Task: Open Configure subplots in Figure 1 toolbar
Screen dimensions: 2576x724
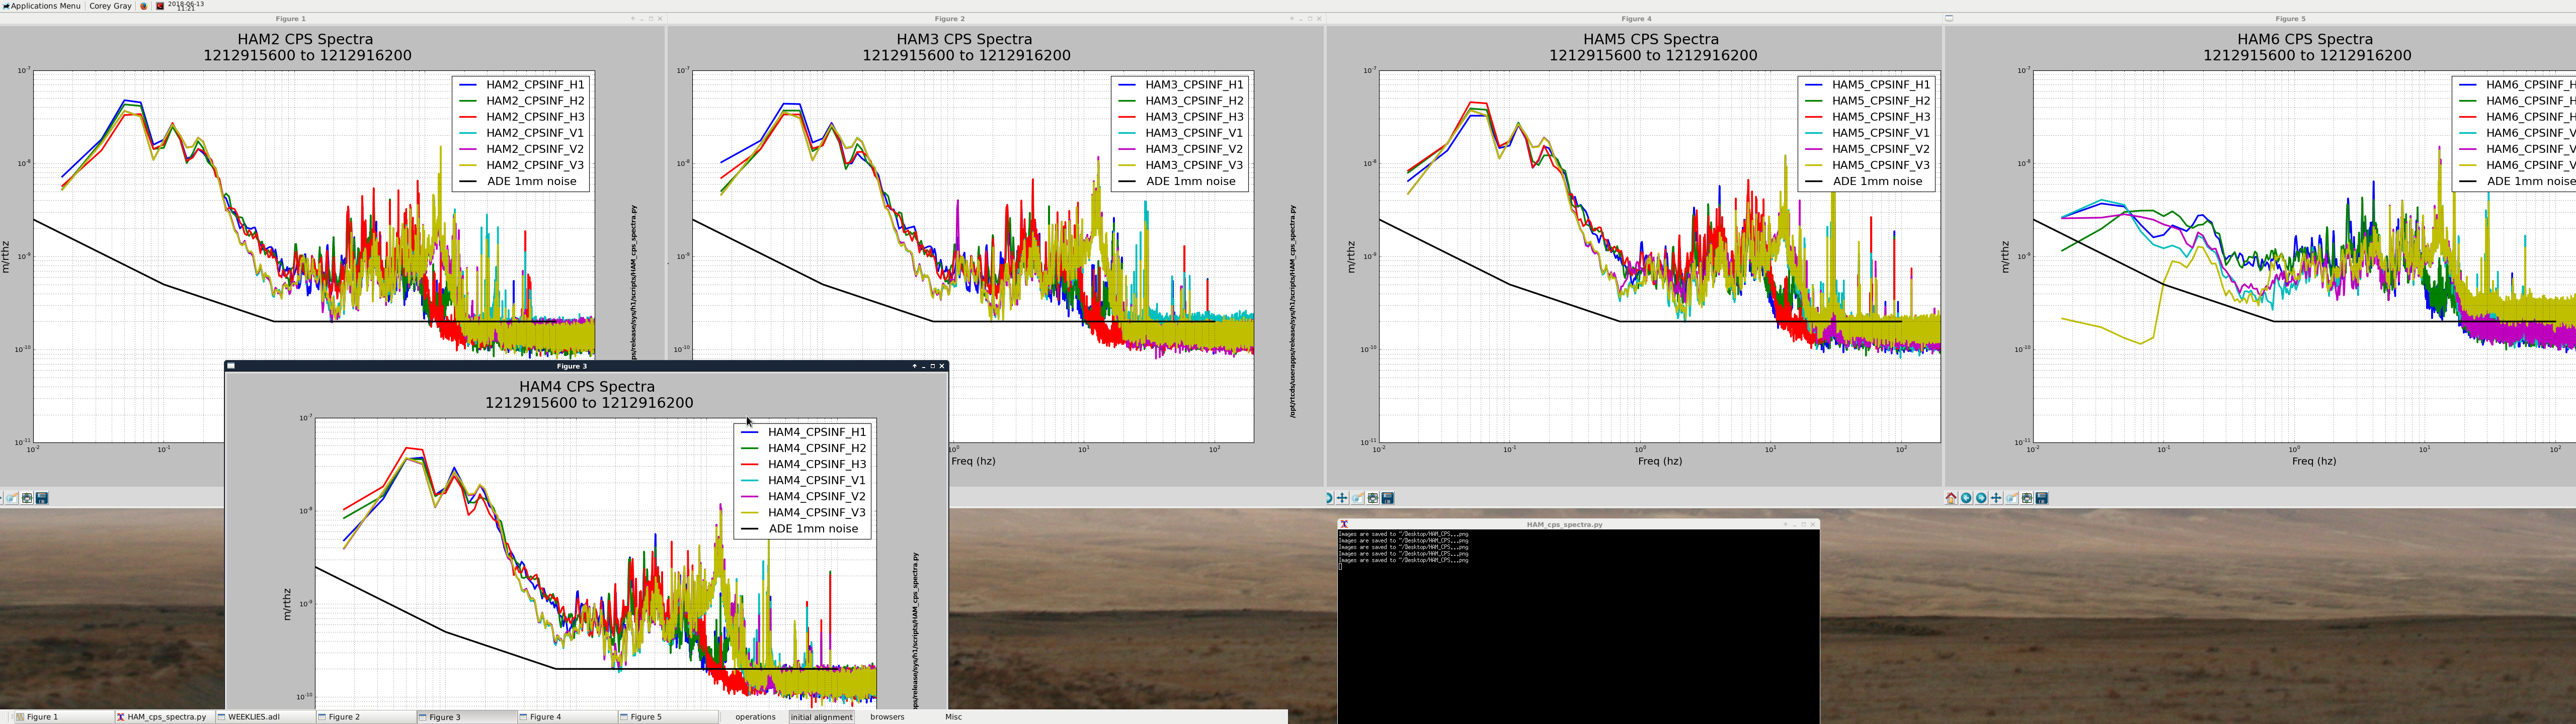Action: click(x=27, y=498)
